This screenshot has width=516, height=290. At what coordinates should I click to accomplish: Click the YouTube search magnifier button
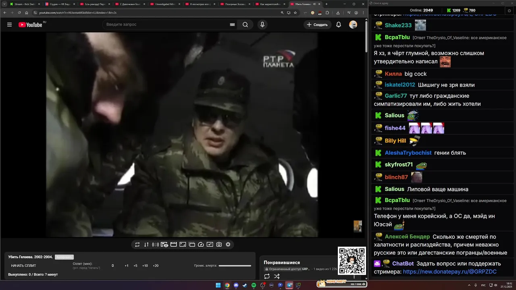(x=245, y=25)
